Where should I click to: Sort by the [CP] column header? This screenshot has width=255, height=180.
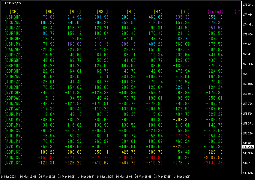14,11
